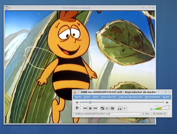Image resolution: width=177 pixels, height=134 pixels.
Task: Close the VLC video output window
Action: pyautogui.click(x=153, y=8)
